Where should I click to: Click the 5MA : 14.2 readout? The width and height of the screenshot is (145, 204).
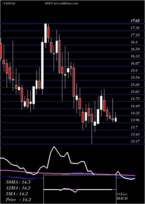[17, 194]
